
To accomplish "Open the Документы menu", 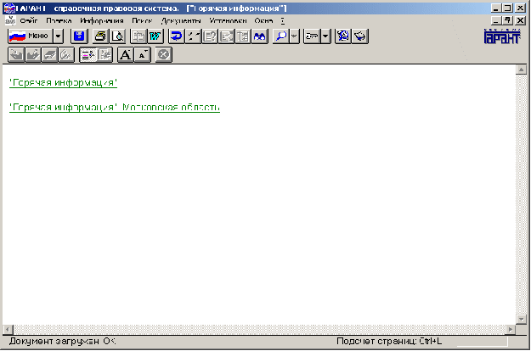I will coord(181,21).
